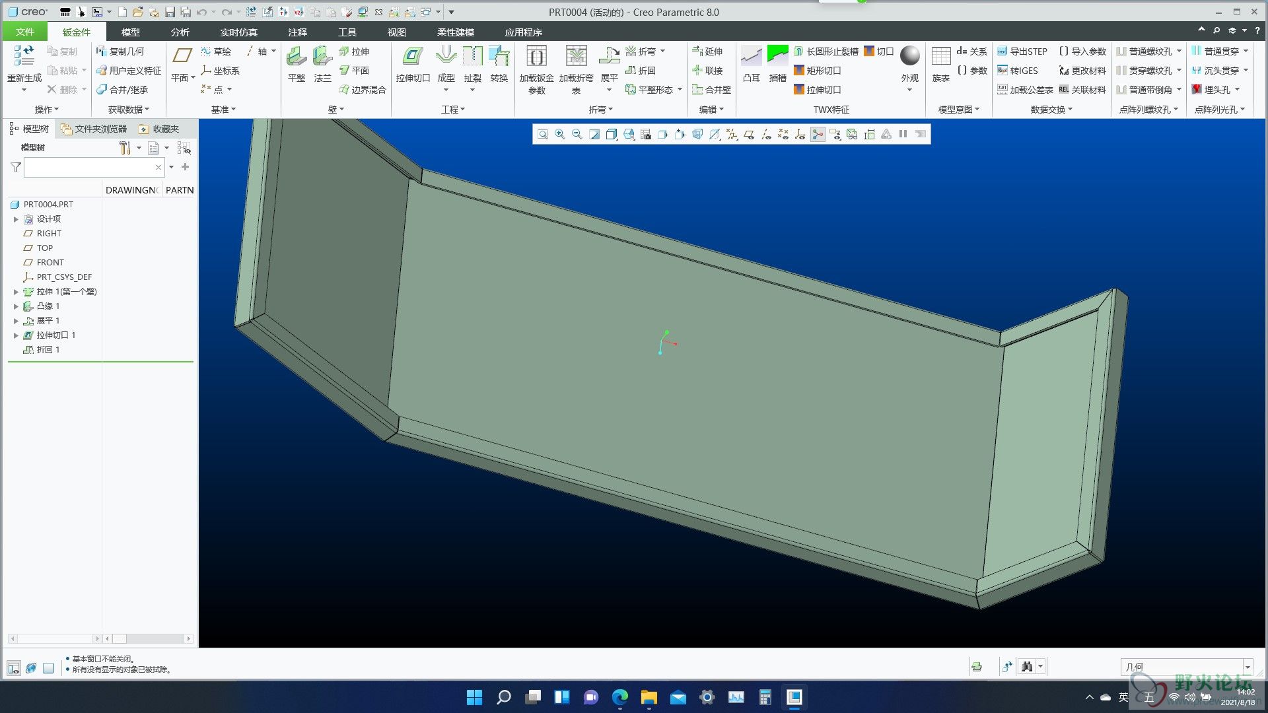Expand the 展平 1 tree node
Viewport: 1268px width, 713px height.
(x=16, y=321)
